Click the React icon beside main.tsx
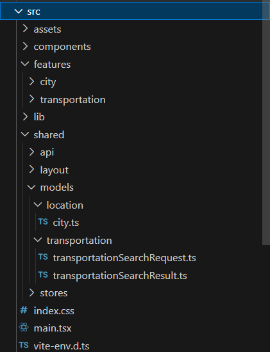Viewport: 270px width, 352px height. (x=24, y=327)
